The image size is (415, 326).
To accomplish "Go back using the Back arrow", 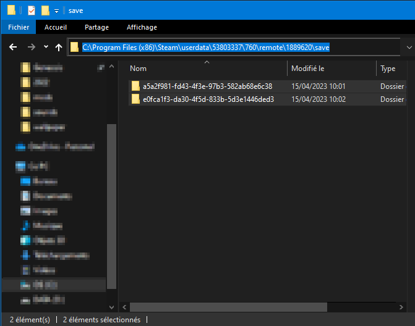I will (x=13, y=47).
